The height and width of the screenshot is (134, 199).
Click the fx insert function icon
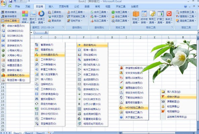pos(46,33)
